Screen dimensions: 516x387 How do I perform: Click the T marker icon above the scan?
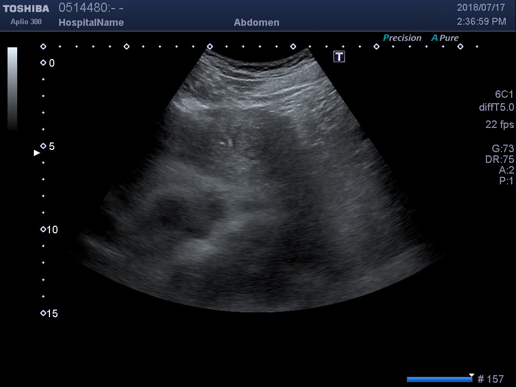click(339, 56)
